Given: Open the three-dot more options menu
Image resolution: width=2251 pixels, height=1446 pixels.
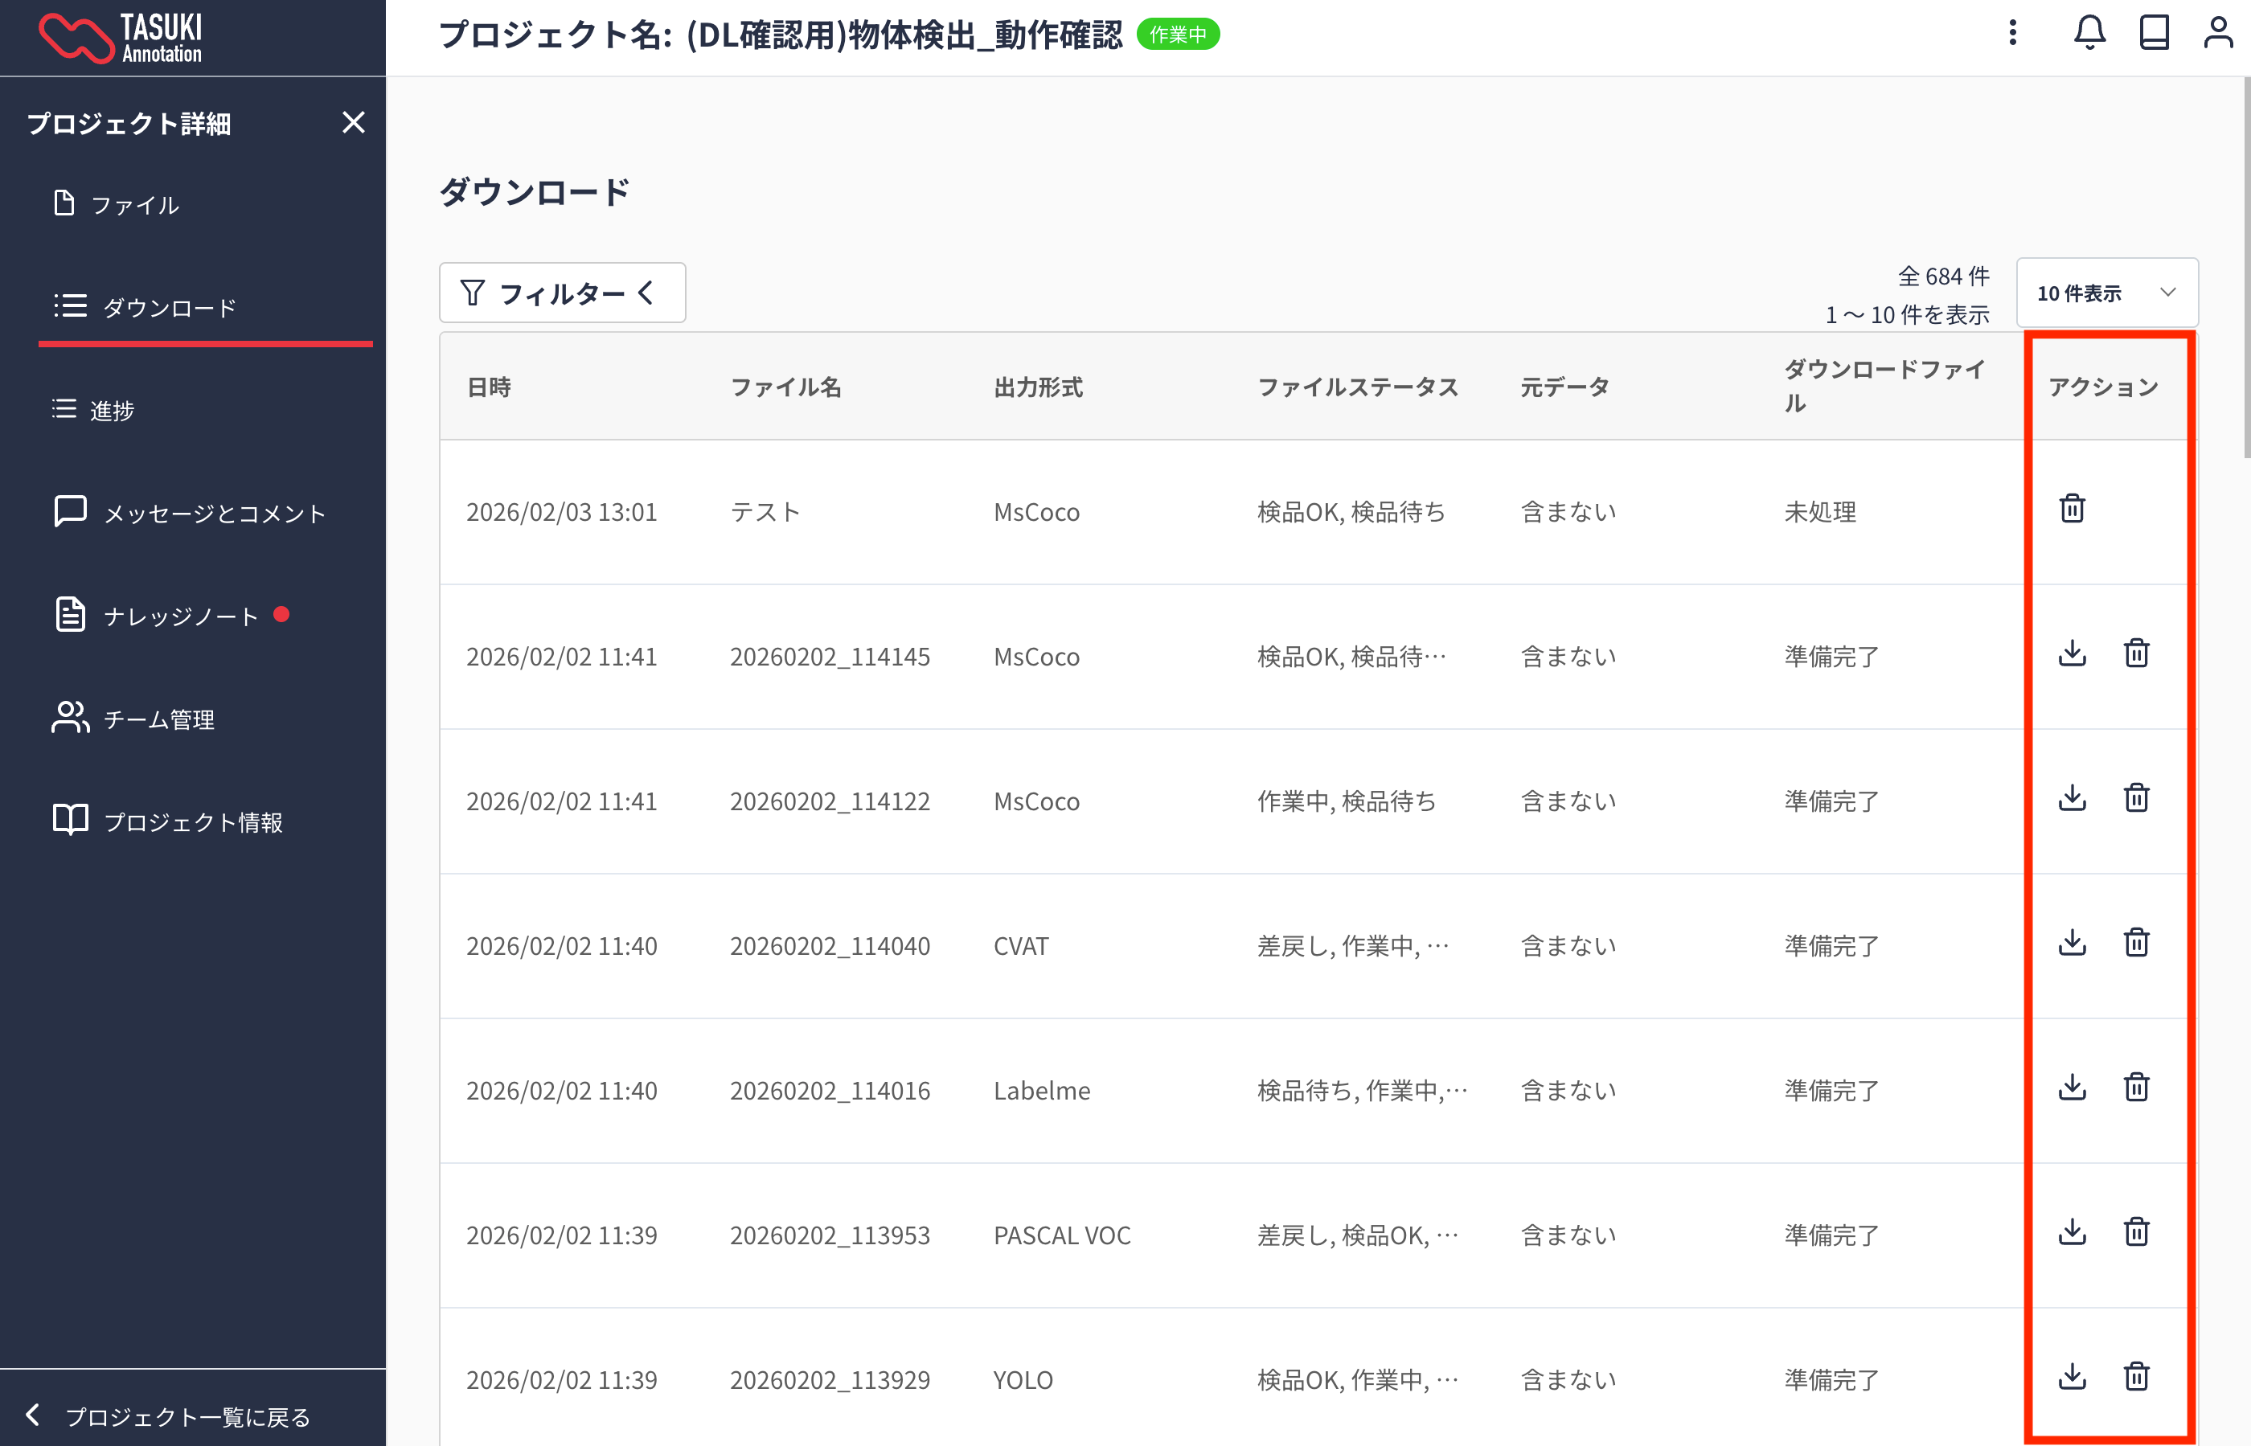Looking at the screenshot, I should point(2012,33).
